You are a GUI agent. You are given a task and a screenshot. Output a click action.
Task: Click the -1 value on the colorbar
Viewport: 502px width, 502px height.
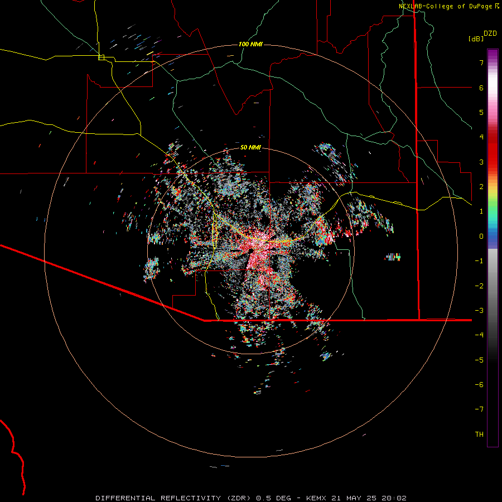tap(479, 261)
